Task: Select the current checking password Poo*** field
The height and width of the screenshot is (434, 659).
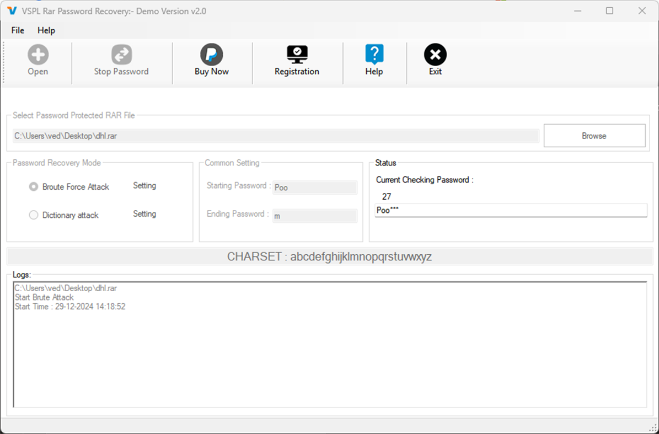Action: point(511,210)
